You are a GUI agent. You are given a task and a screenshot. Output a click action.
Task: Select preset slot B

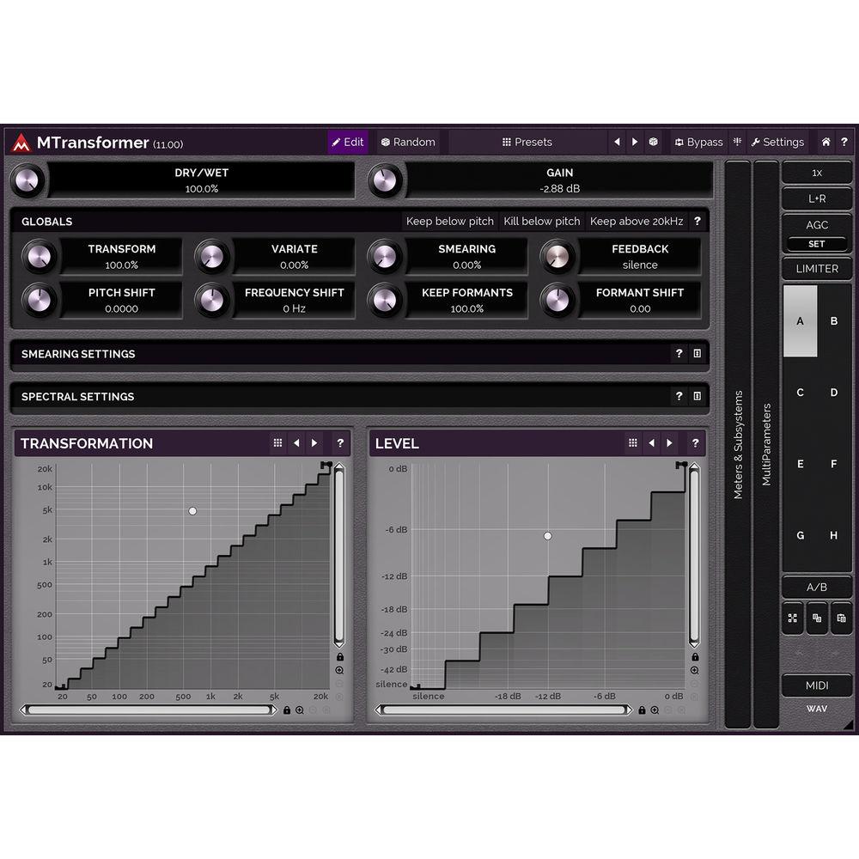point(833,320)
